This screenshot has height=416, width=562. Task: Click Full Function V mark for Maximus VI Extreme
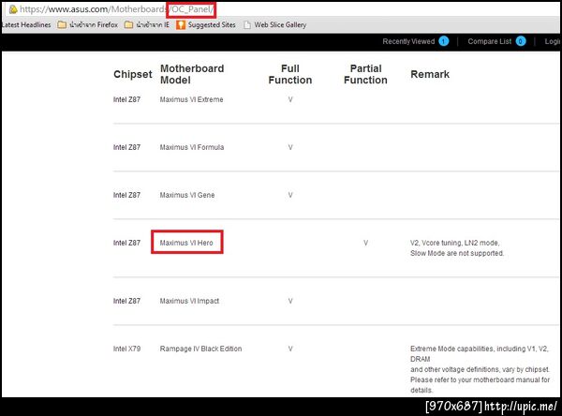(x=290, y=99)
